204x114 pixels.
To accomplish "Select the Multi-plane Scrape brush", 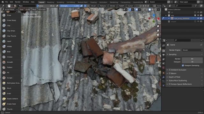I will [11, 83].
